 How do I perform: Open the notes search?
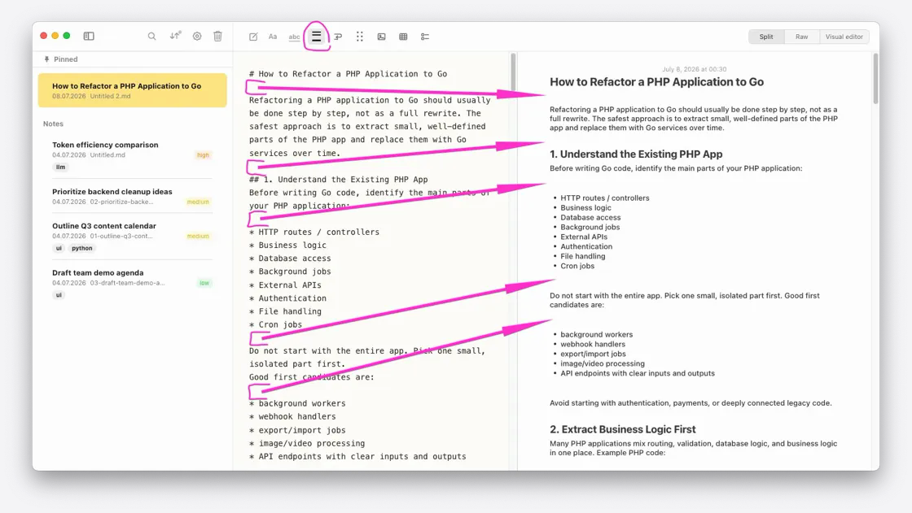[x=151, y=36]
